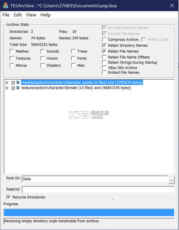Click the status message about removing directory

click(52, 221)
